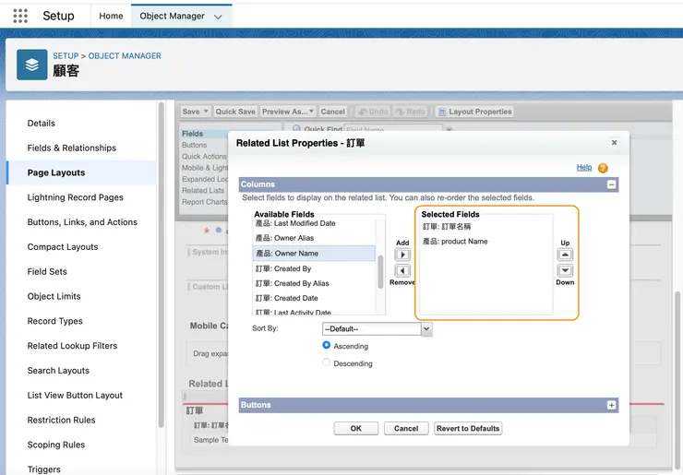Open the Details sidebar item
Screen dimensions: 683x475
click(42, 124)
